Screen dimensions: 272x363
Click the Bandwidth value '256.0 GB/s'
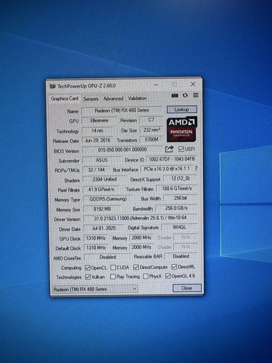coord(177,208)
